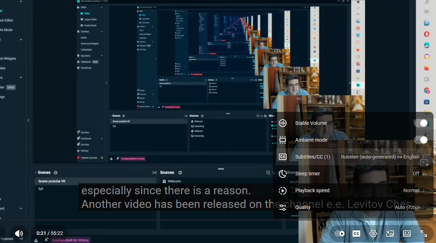Open Editor submenu item in the titled Streamlabs window
This screenshot has height=243, width=436.
click(x=87, y=13)
